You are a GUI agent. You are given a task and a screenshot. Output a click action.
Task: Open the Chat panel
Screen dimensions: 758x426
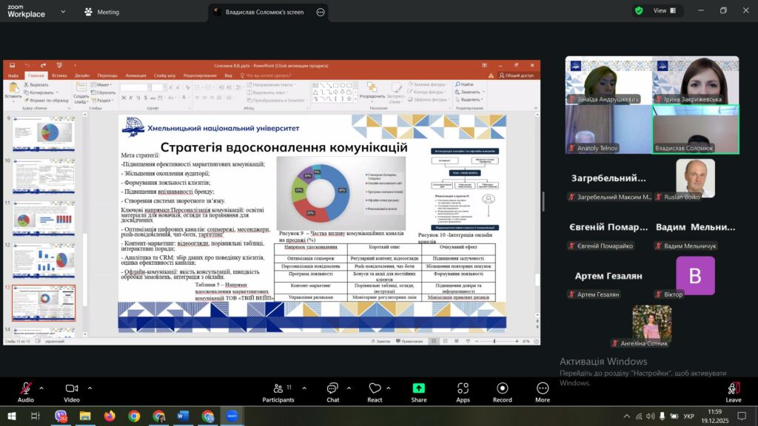(332, 389)
